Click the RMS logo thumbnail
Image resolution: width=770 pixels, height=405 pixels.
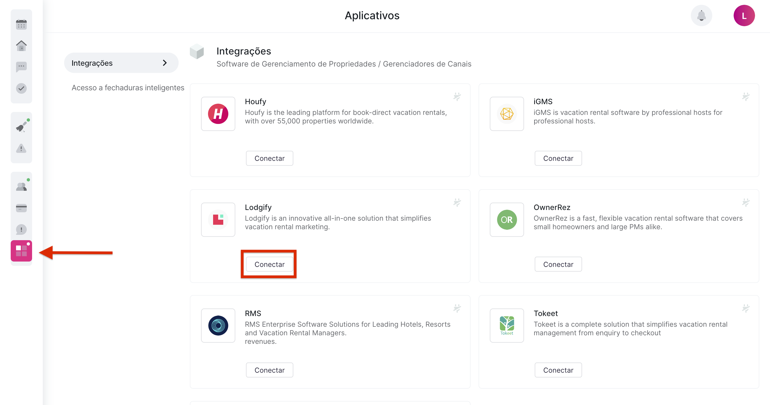tap(218, 326)
